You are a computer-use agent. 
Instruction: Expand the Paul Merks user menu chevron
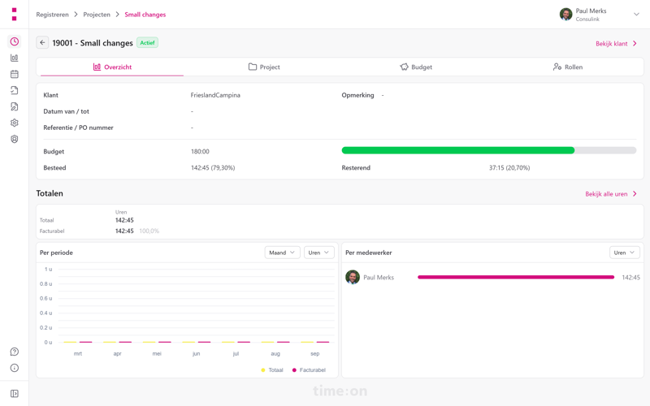[636, 15]
